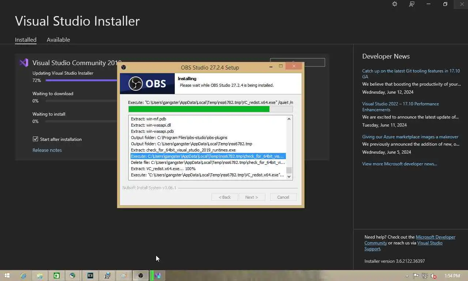Click the send feedback icon in title bar
Viewport: 468px width, 281px height.
(x=412, y=4)
